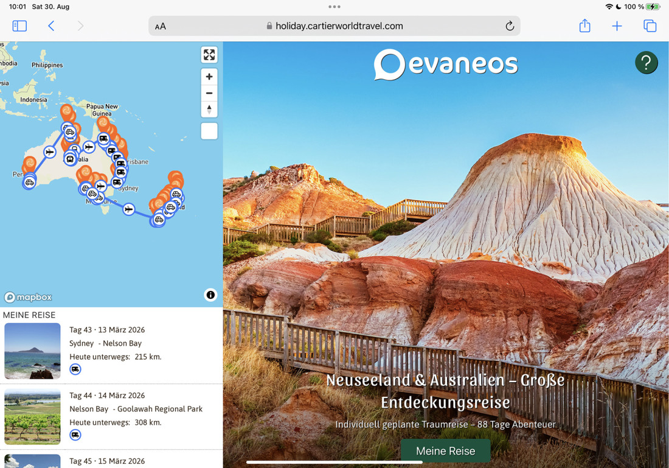Toggle fullscreen map view
The height and width of the screenshot is (468, 669).
click(x=209, y=55)
